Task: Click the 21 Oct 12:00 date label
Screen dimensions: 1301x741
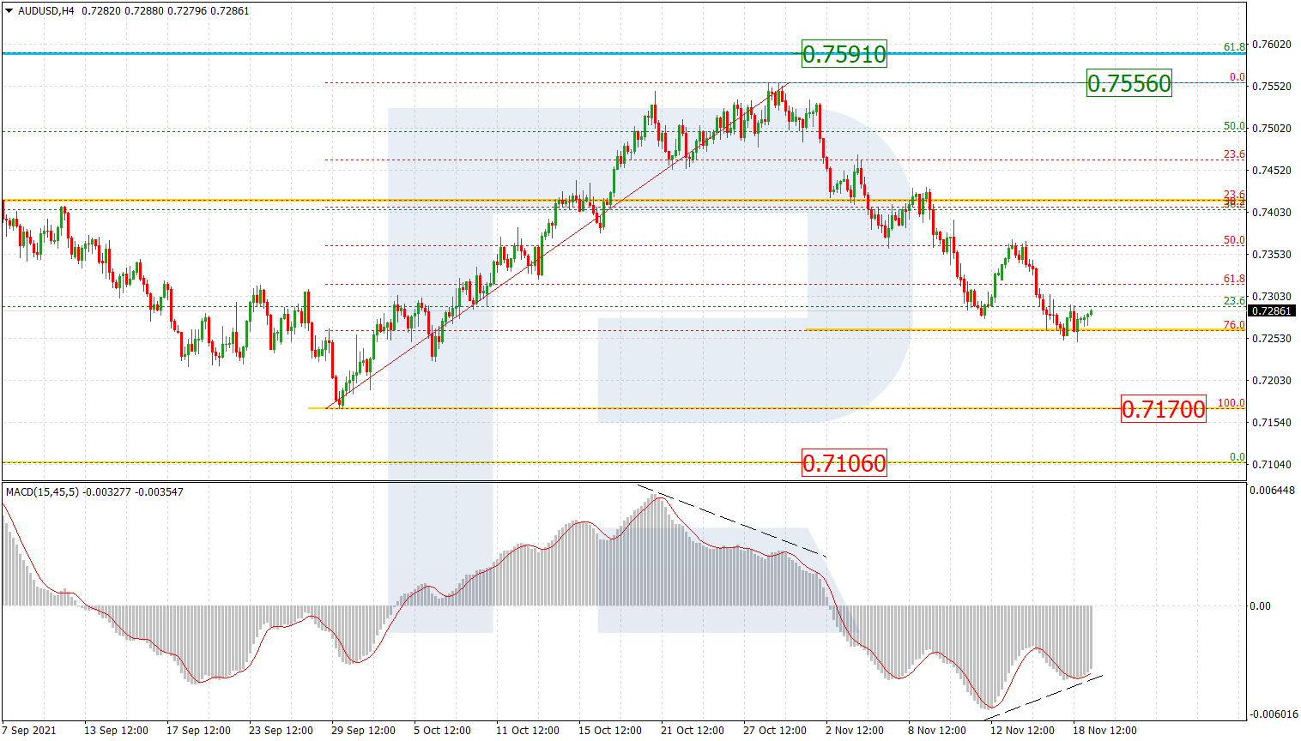Action: pos(693,731)
